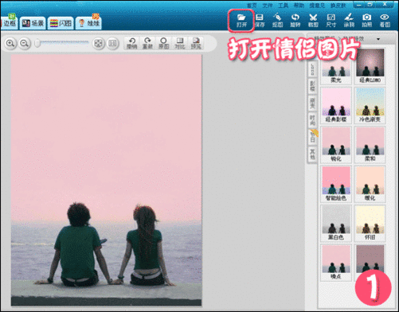Switch to the 闪图 animated tab
The image size is (399, 312).
pyautogui.click(x=61, y=23)
